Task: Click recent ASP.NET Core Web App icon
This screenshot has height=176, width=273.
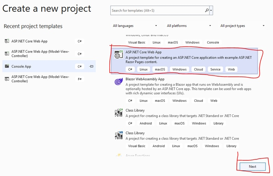Action: (7, 41)
